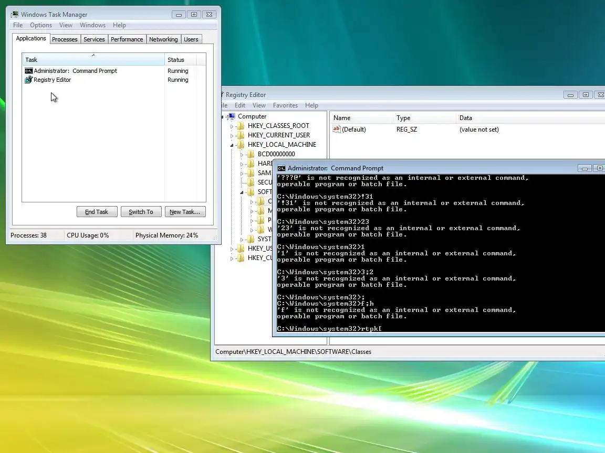Collapse the SOFTWARE node
Screen dimensions: 605x453
242,192
